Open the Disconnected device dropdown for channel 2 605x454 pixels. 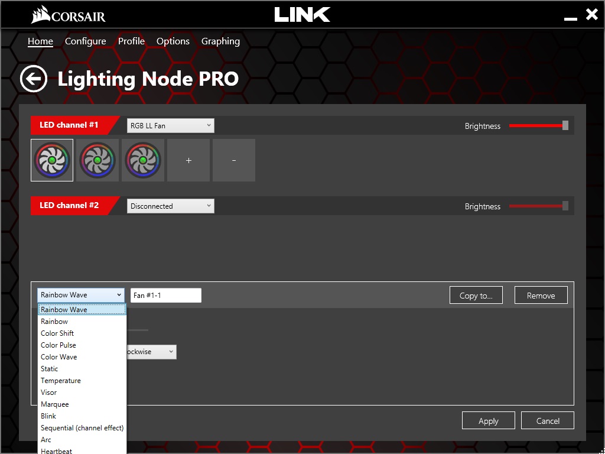[x=171, y=206]
